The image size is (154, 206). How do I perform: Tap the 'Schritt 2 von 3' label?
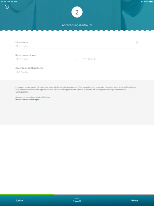click(x=77, y=200)
